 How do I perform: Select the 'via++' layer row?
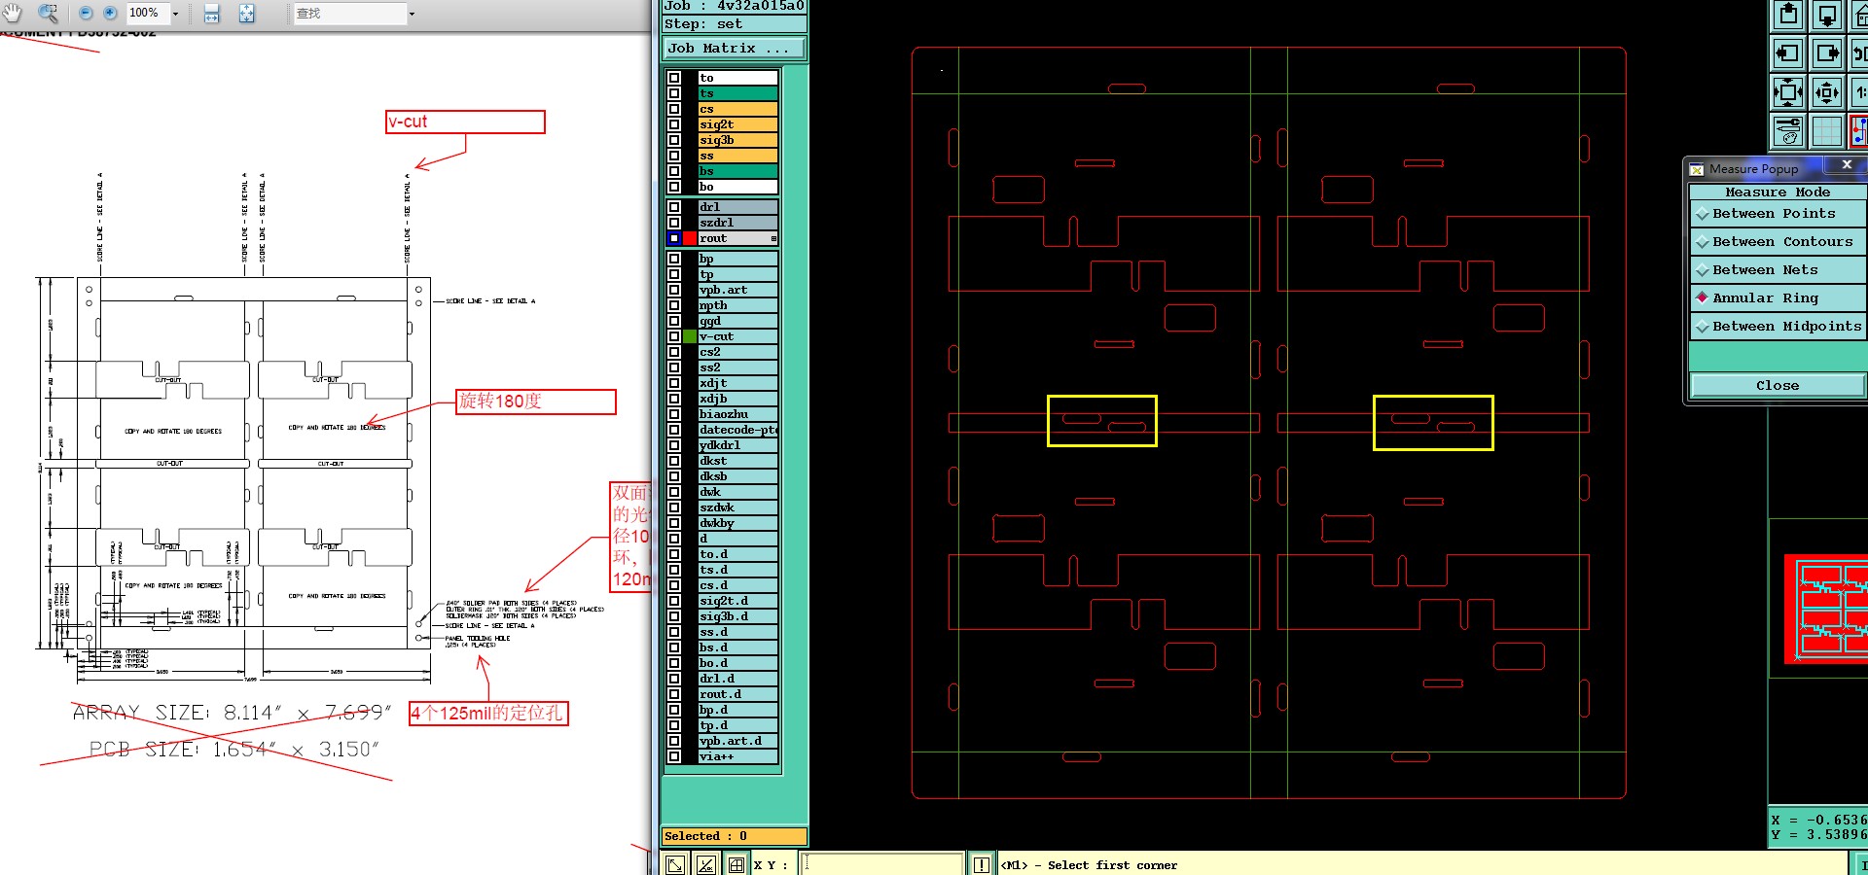point(737,756)
